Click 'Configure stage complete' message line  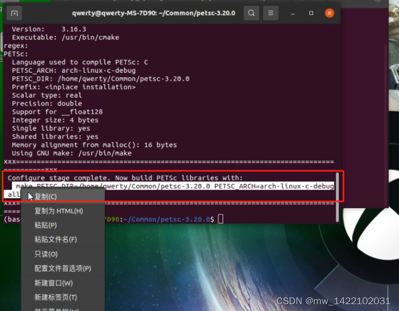tap(125, 178)
